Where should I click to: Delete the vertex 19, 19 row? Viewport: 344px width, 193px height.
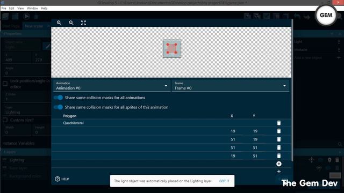pyautogui.click(x=279, y=131)
